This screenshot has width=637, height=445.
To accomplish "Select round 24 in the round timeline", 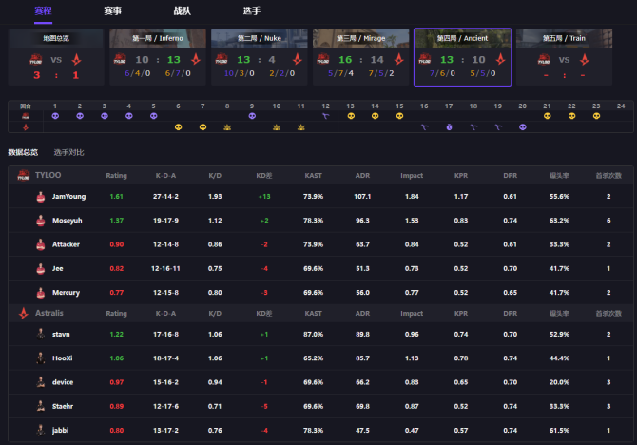I will point(620,105).
